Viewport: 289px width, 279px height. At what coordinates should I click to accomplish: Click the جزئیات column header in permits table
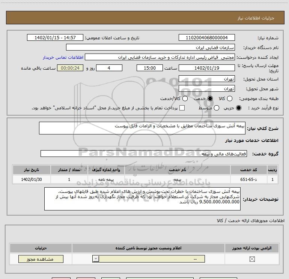(41, 248)
